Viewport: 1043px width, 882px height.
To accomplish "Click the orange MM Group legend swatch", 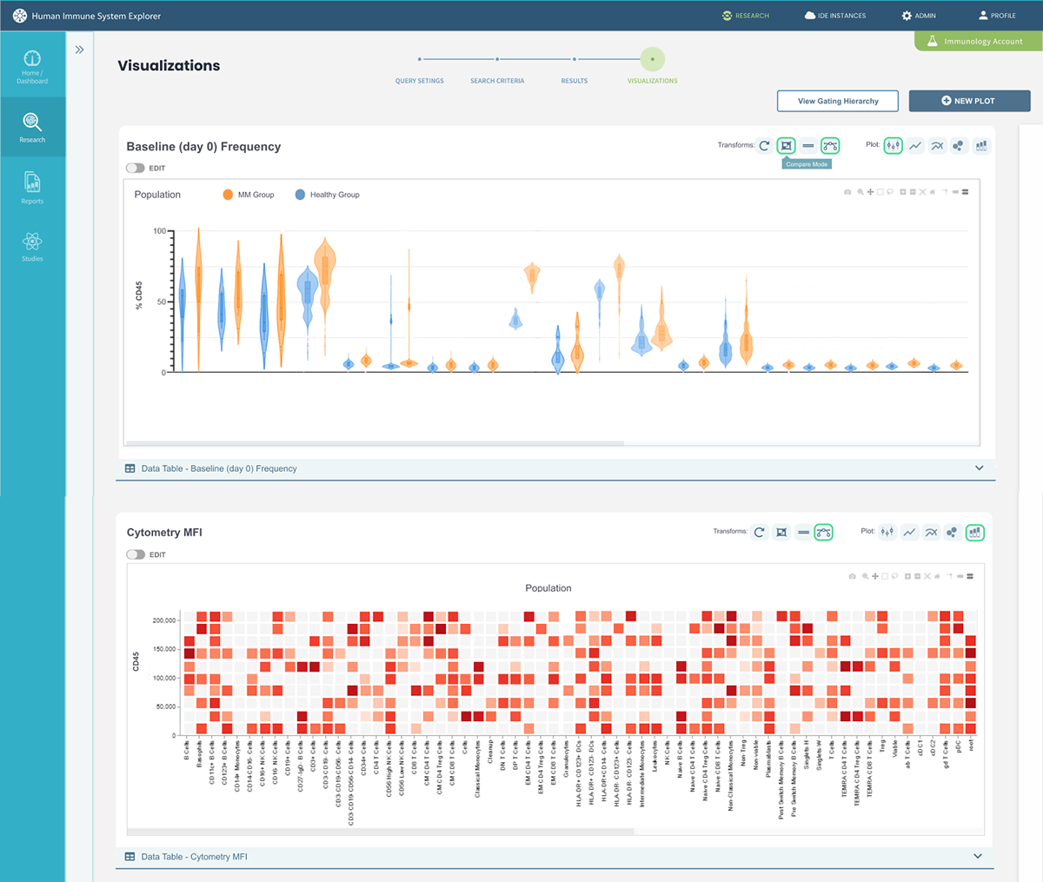I will coord(228,195).
